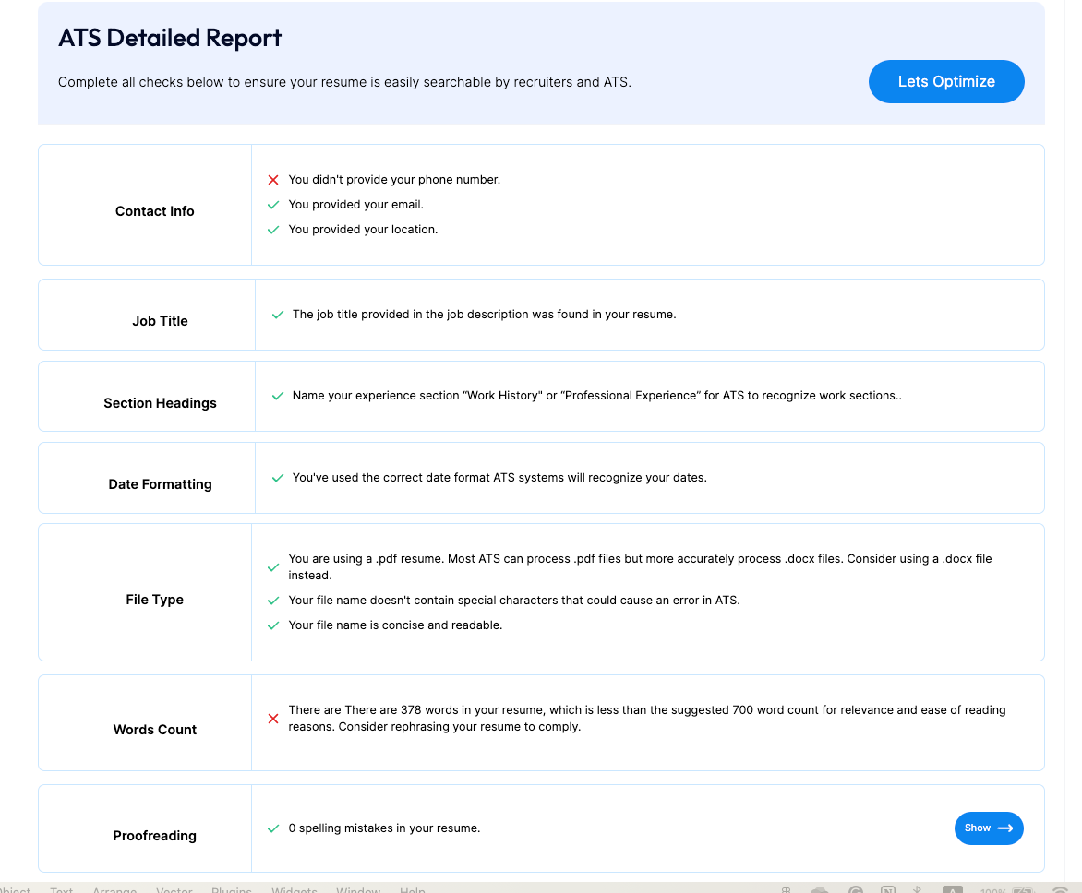Viewport: 1082px width, 893px height.
Task: Click 'You didn't provide your phone number' text
Action: coord(394,179)
